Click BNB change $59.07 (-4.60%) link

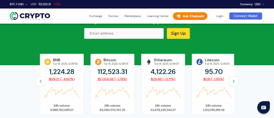[62, 79]
